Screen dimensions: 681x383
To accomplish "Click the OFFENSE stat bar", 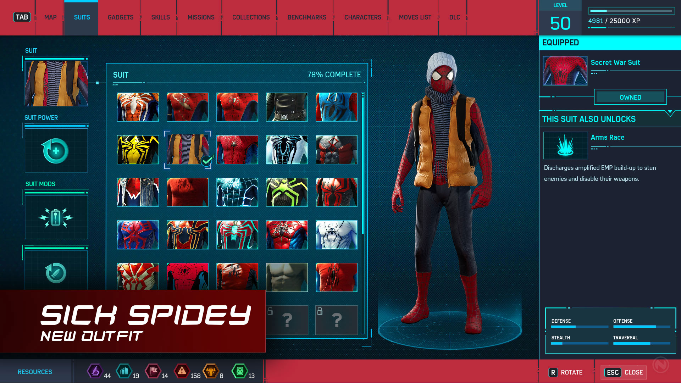I will pos(642,327).
